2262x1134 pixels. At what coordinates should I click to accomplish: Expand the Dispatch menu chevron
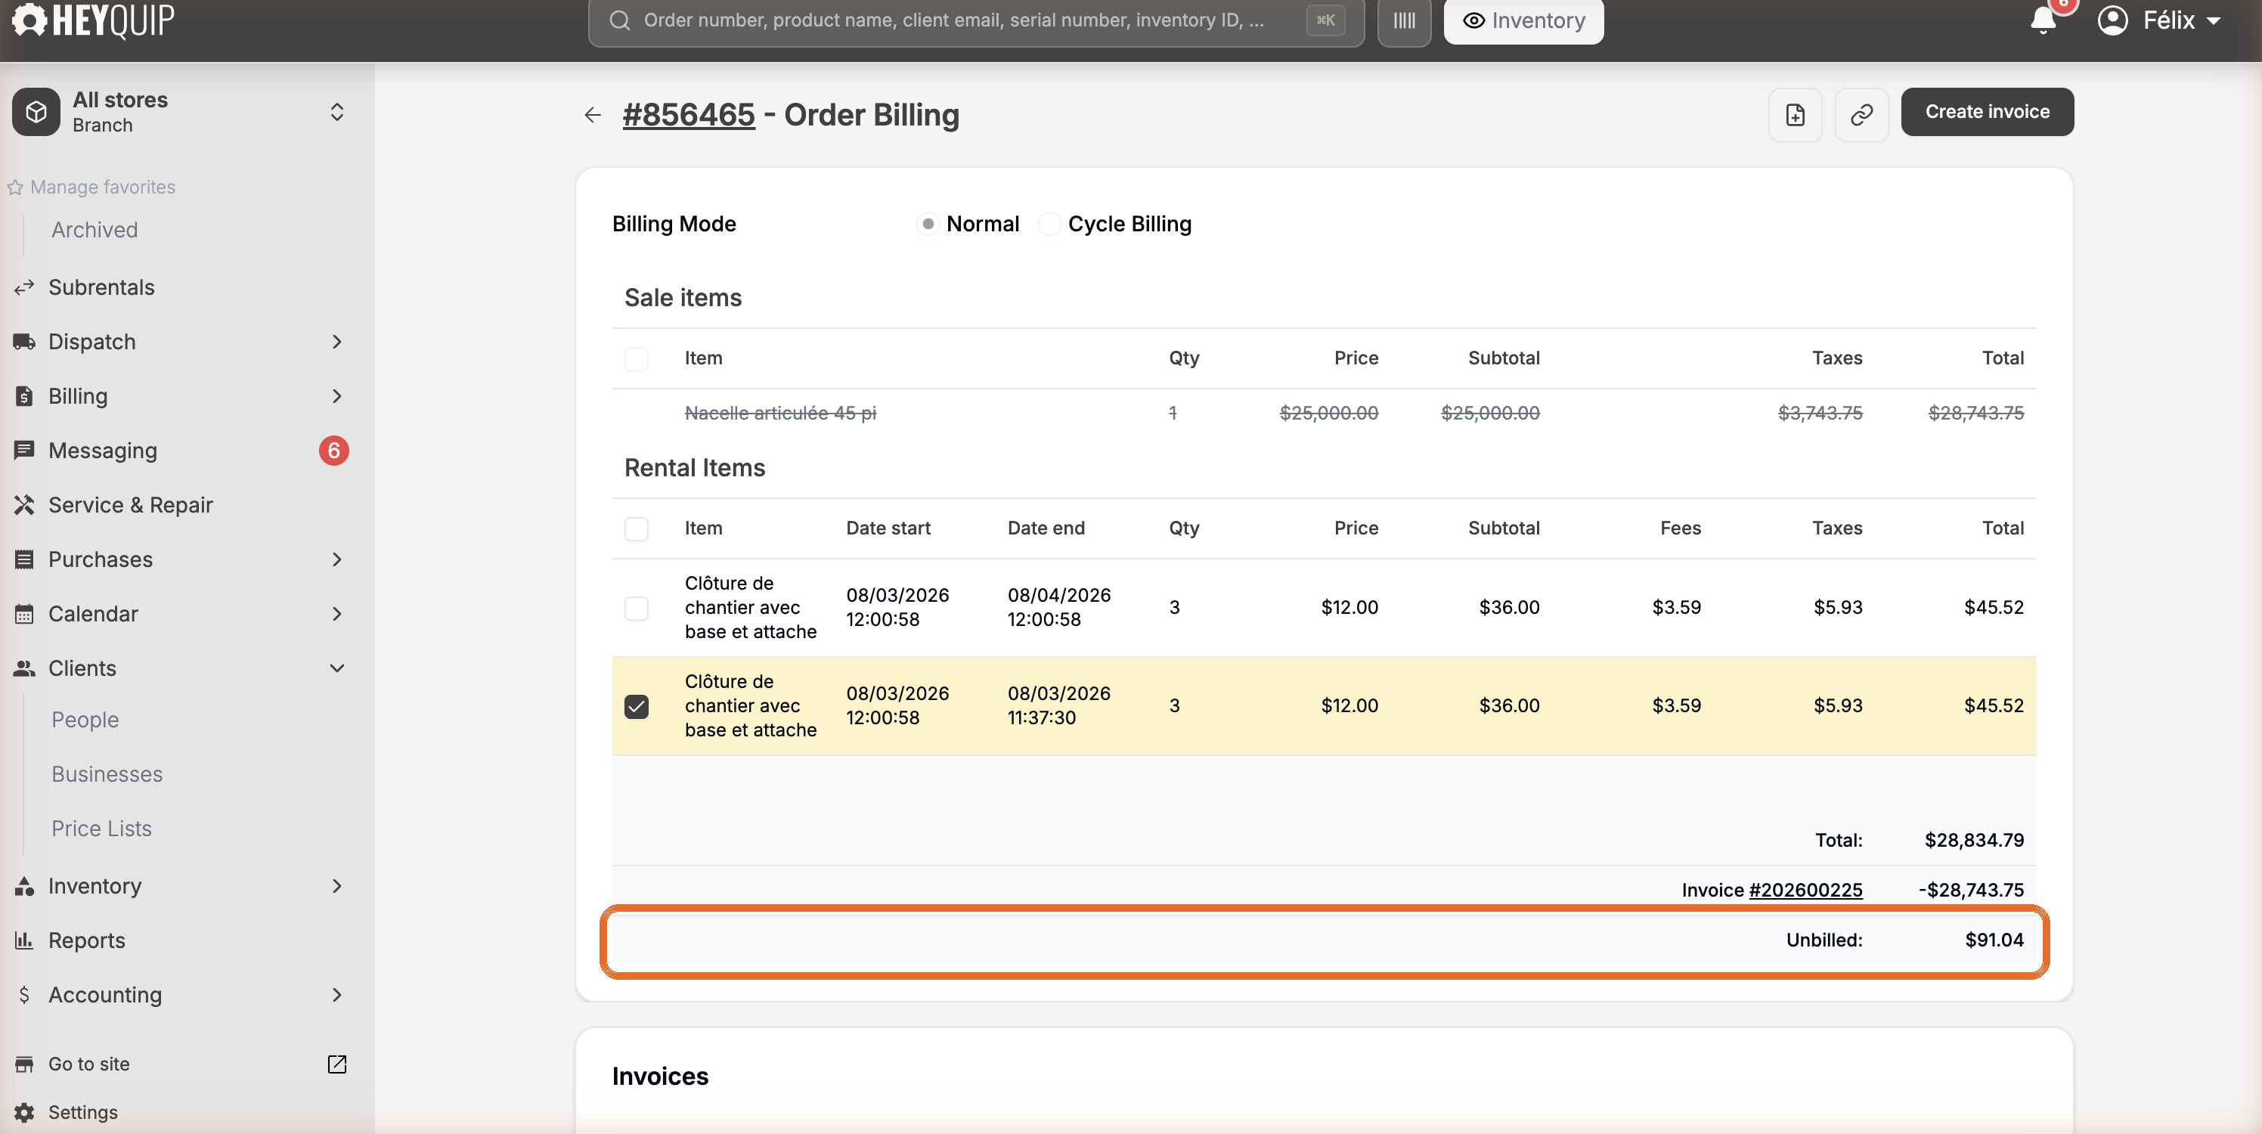pyautogui.click(x=337, y=342)
